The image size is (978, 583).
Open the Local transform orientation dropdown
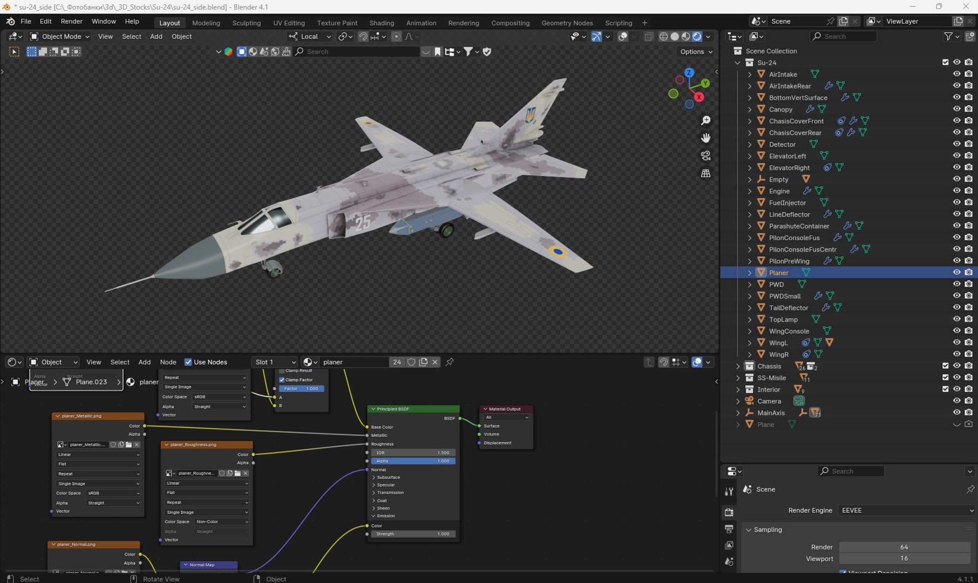tap(310, 37)
